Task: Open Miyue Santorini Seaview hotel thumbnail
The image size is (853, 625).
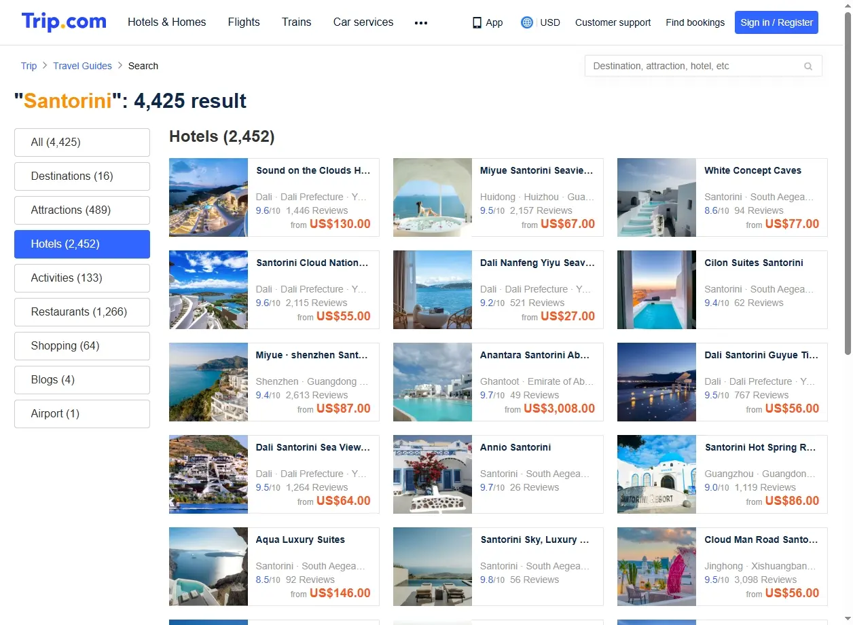Action: (433, 197)
